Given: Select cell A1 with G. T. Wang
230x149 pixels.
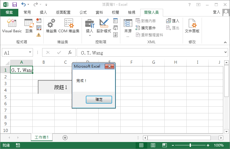Looking at the screenshot, I should (22, 70).
